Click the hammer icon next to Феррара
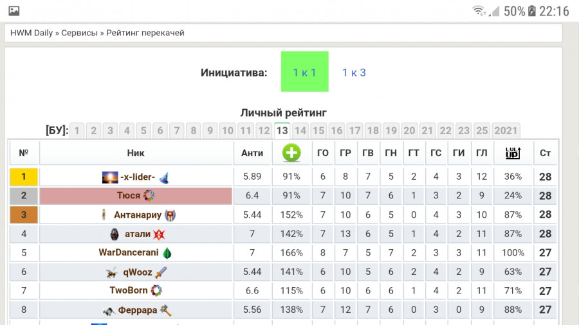 click(x=166, y=310)
